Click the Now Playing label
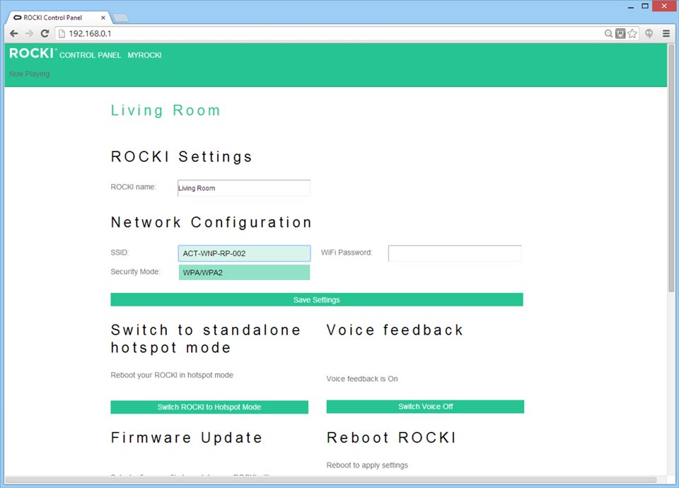 click(x=30, y=74)
